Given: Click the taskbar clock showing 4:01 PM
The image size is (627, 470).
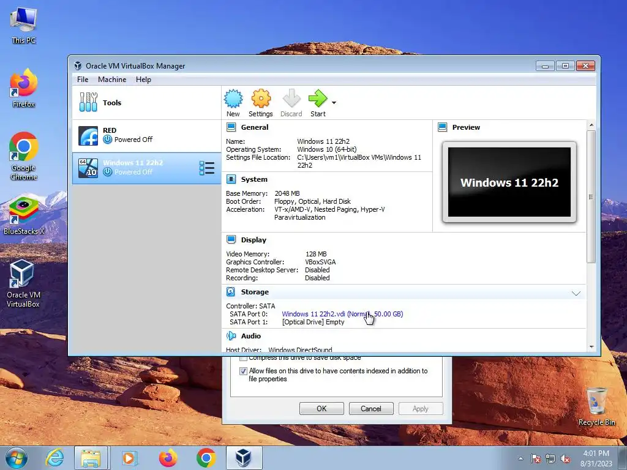Looking at the screenshot, I should [596, 458].
